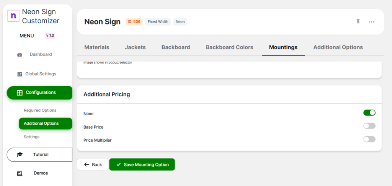Image resolution: width=392 pixels, height=186 pixels.
Task: Go to the Additional Options tab
Action: pos(338,47)
